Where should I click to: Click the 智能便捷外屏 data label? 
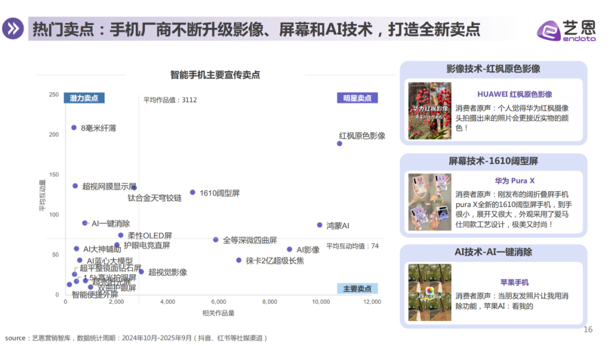point(95,295)
